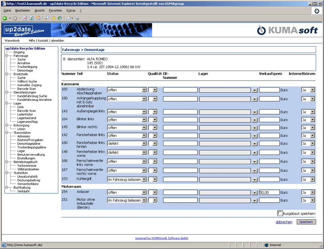Open Kundefahrzeug Annahme in the tree
324x249 pixels.
coord(34,100)
